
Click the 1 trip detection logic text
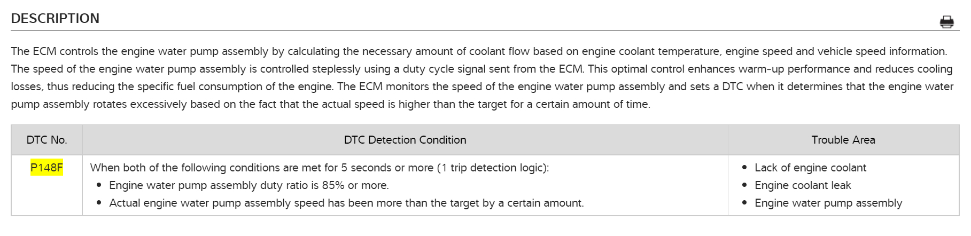492,168
